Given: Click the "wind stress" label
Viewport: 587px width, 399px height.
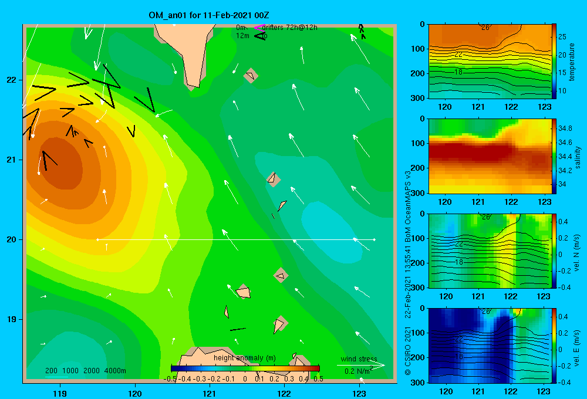Looking at the screenshot, I should click(x=359, y=359).
